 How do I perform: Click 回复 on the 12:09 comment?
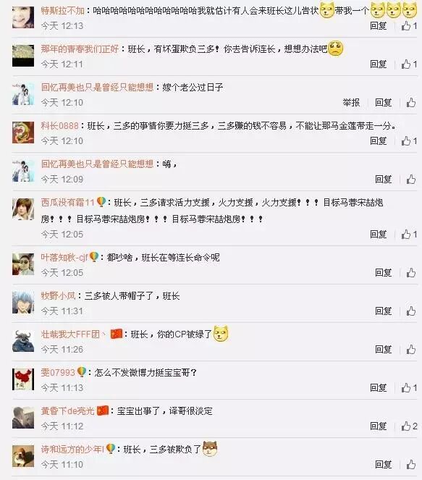tap(384, 179)
